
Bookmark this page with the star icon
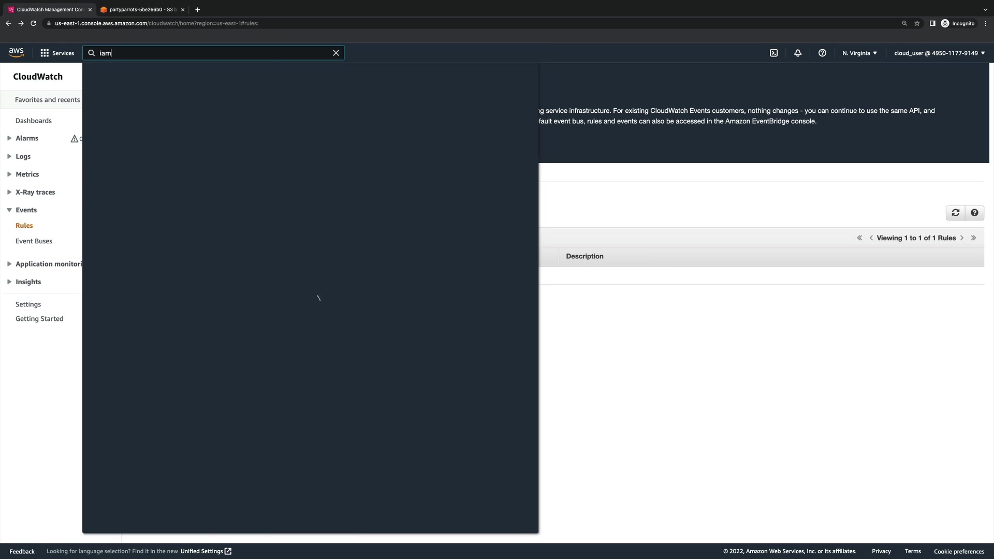tap(917, 23)
